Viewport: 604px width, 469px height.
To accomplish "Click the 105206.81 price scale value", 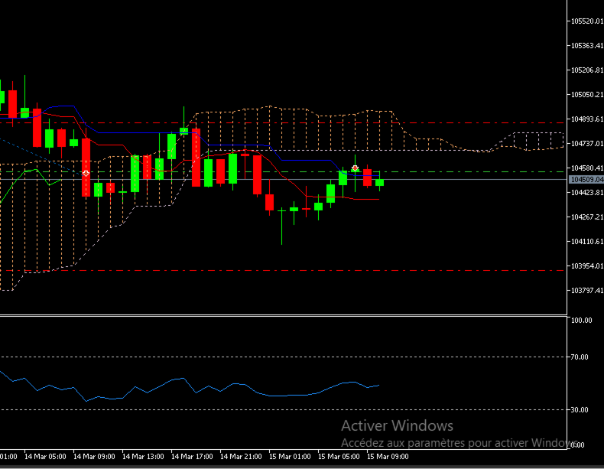I will point(587,70).
